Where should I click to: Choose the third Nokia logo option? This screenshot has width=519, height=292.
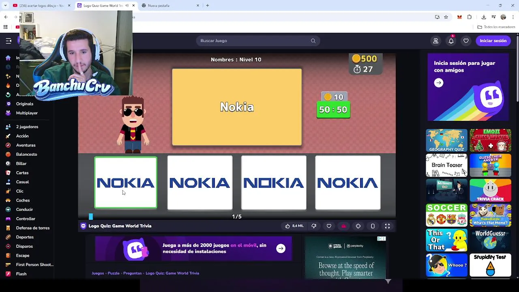pos(274,182)
